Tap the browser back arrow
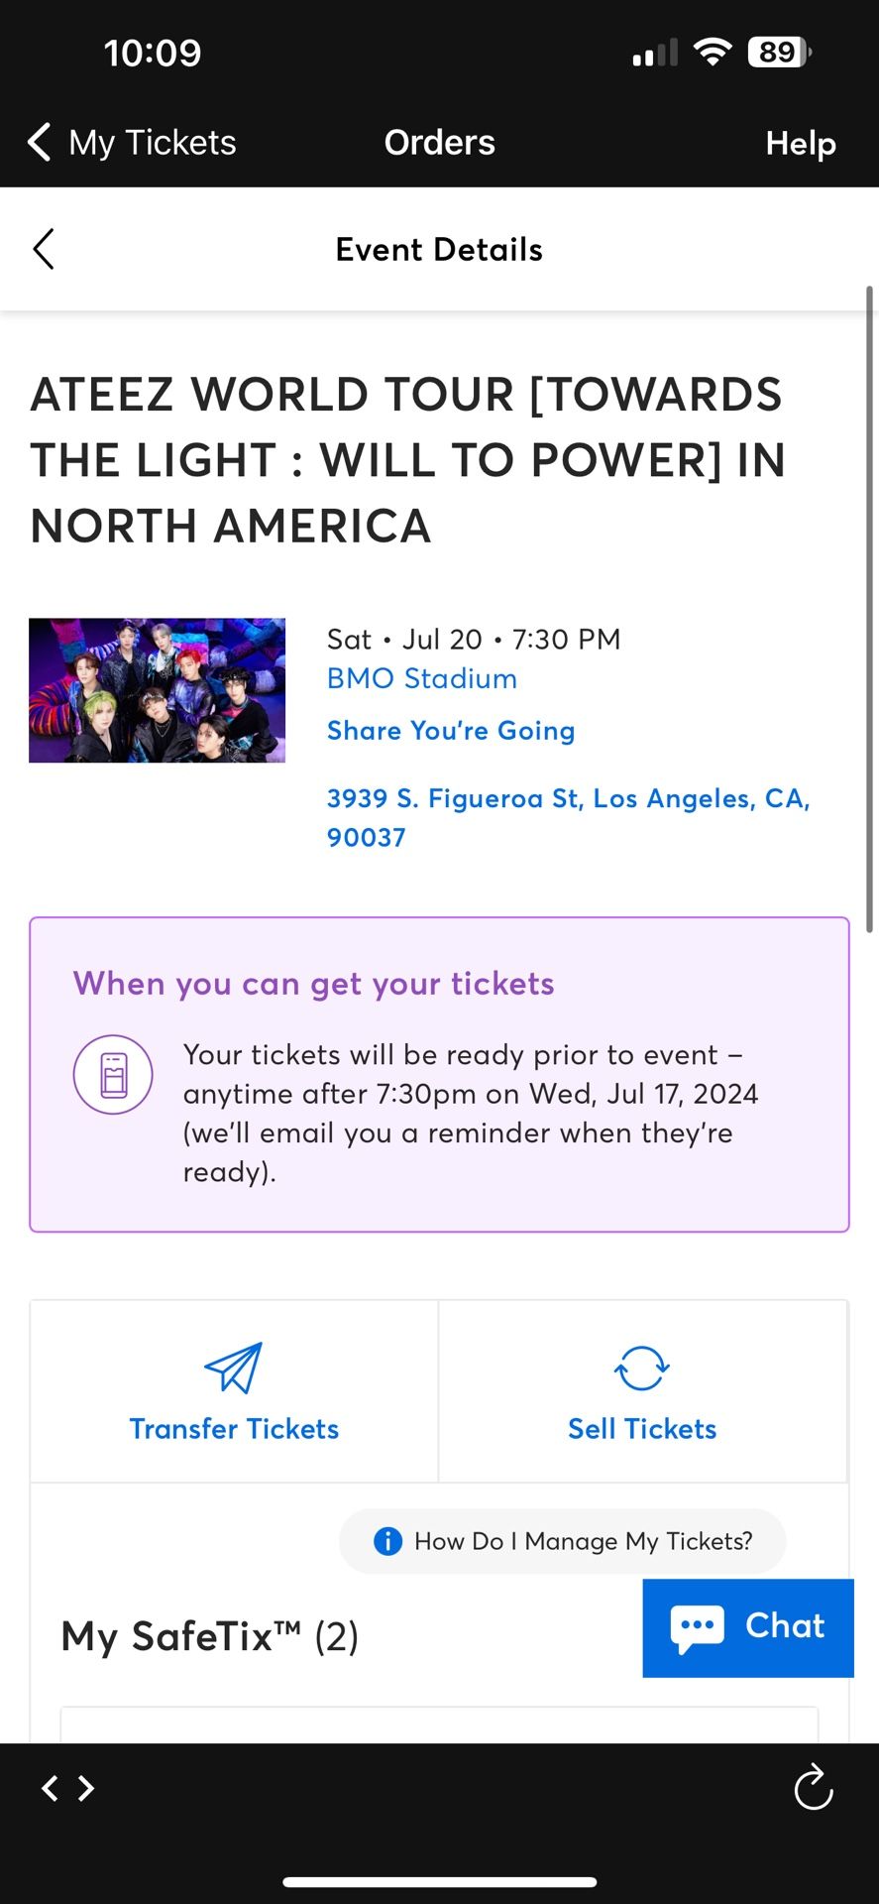Image resolution: width=879 pixels, height=1904 pixels. point(50,1788)
